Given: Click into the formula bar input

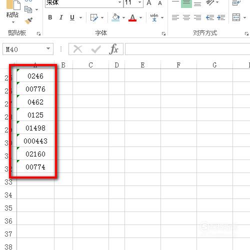Looking at the screenshot, I should tap(187, 49).
